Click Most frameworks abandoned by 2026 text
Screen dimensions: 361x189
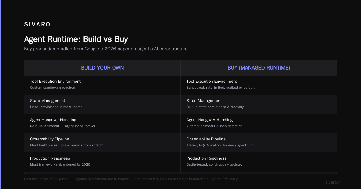coord(60,165)
